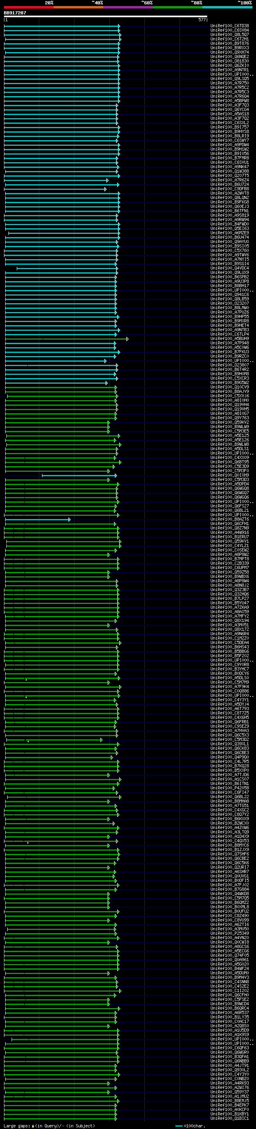Select hit label UniRef100_B8LRI9
Image resolution: width=256 pixels, height=1129 pixels.
click(230, 136)
